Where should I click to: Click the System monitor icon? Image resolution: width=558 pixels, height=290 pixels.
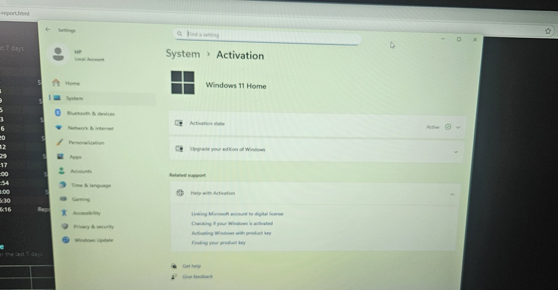[x=57, y=98]
